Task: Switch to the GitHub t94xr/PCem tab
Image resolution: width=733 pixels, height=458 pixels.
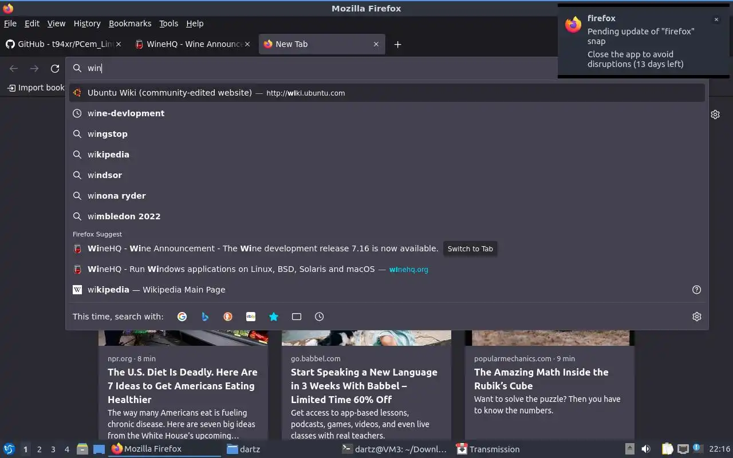Action: click(63, 44)
